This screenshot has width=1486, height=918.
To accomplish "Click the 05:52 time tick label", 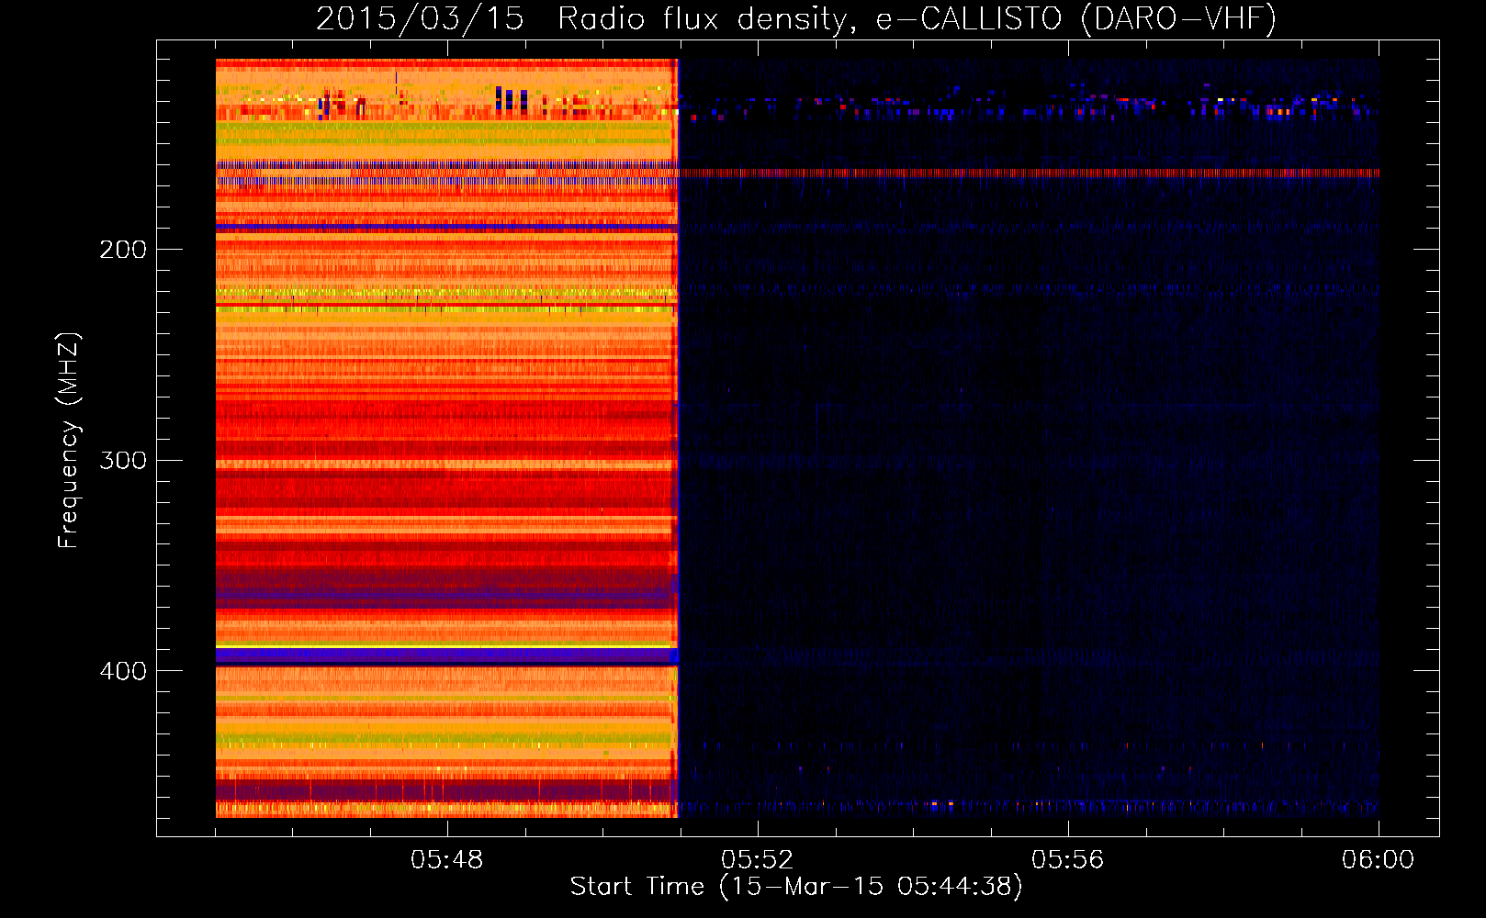I will [x=757, y=860].
